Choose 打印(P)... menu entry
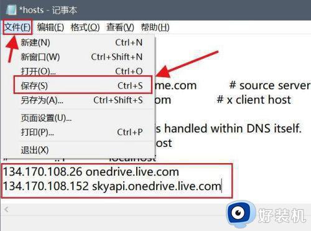The width and height of the screenshot is (311, 231). click(81, 132)
